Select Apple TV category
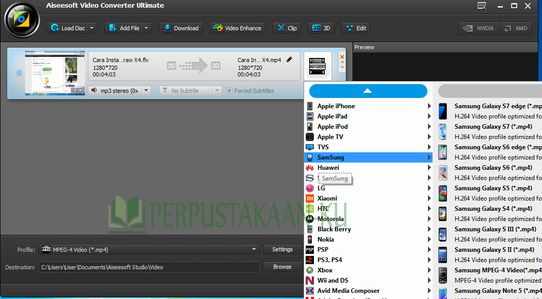 (x=368, y=137)
